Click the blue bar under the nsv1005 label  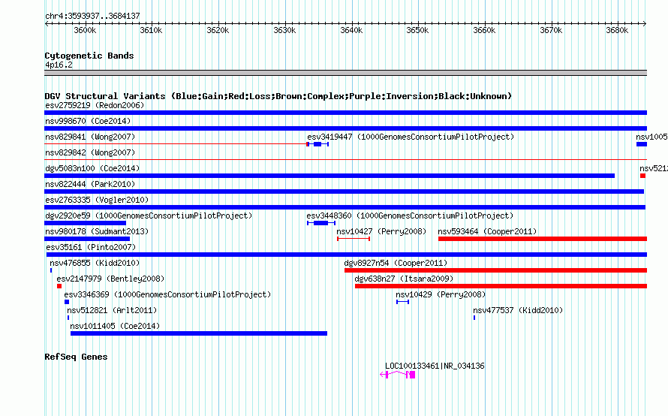[x=642, y=144]
